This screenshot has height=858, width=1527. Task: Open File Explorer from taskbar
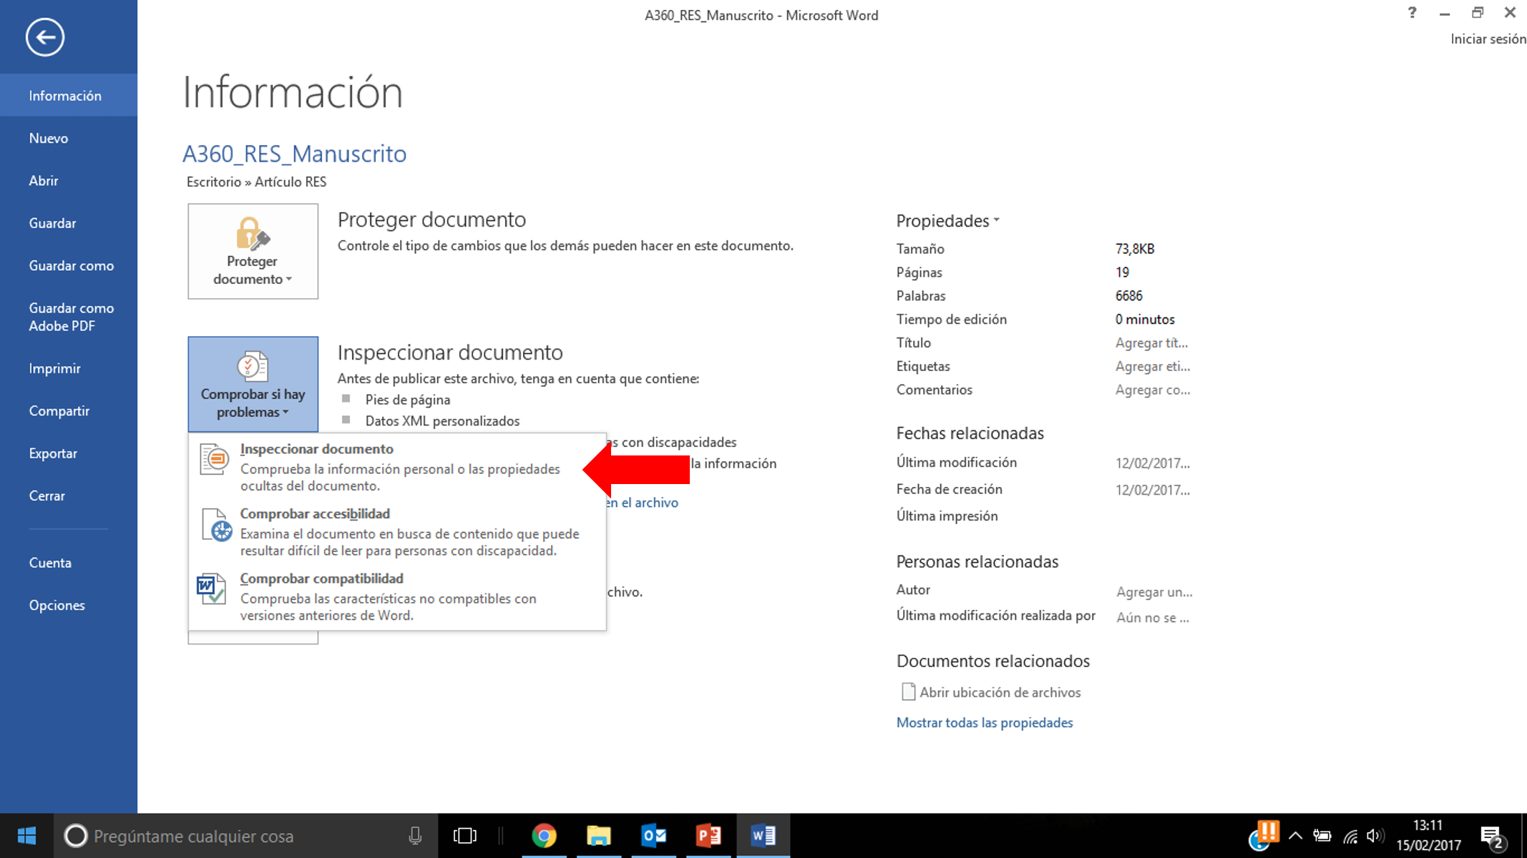[599, 835]
